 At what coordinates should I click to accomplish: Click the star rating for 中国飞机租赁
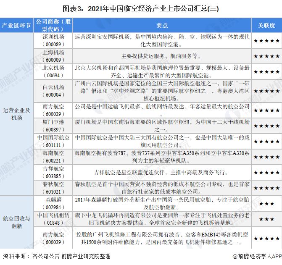[x=266, y=219]
